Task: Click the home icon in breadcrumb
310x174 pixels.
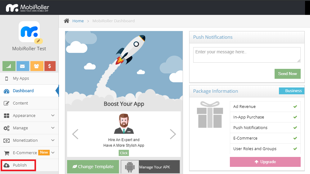Action: 66,21
